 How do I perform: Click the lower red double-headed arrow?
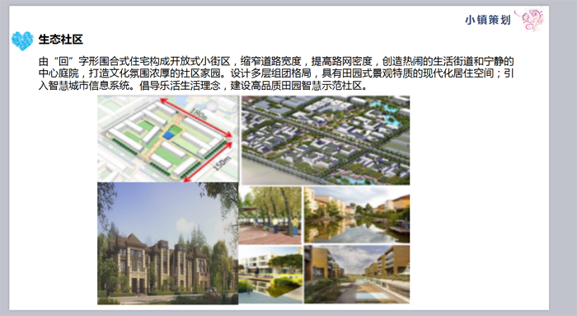click(x=208, y=162)
